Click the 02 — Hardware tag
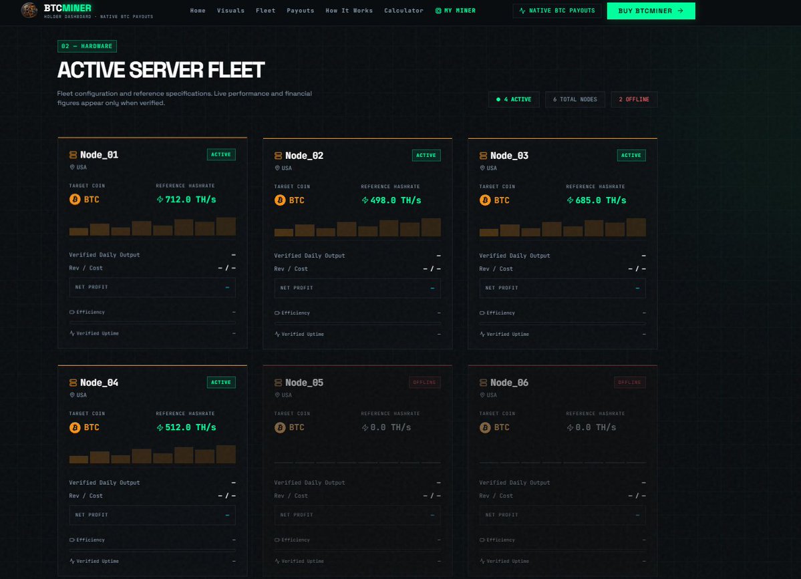 (87, 46)
